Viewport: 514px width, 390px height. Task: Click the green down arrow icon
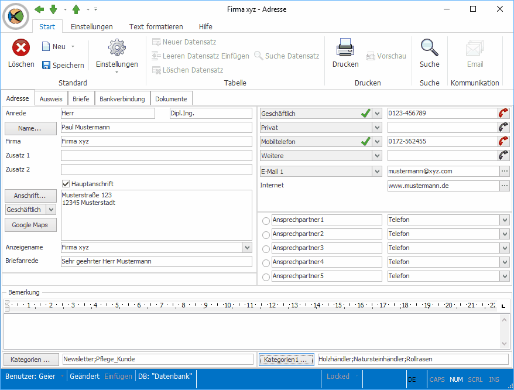(53, 9)
